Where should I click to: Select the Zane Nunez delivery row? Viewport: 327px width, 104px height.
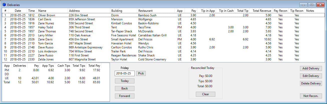point(163,23)
